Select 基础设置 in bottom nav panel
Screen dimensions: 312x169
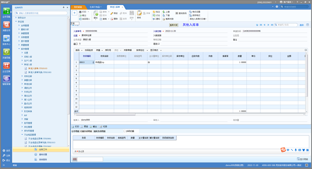(41, 155)
